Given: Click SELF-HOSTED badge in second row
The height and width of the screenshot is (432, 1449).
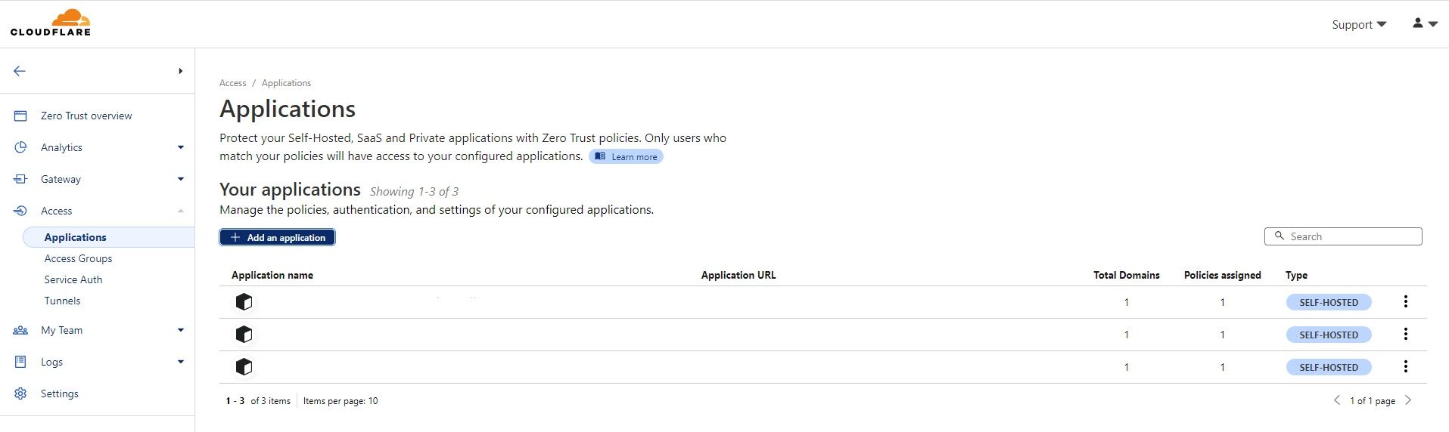Looking at the screenshot, I should [x=1329, y=335].
